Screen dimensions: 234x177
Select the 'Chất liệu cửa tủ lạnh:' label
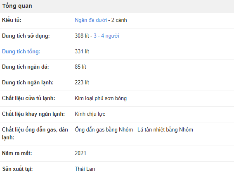(28, 98)
